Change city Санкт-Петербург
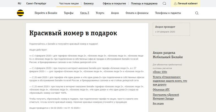Screen dimensions: 216x112 pyautogui.click(x=36, y=4)
